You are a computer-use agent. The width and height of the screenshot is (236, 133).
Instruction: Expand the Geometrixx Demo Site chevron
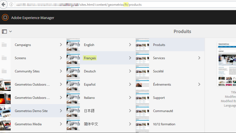tap(61, 111)
